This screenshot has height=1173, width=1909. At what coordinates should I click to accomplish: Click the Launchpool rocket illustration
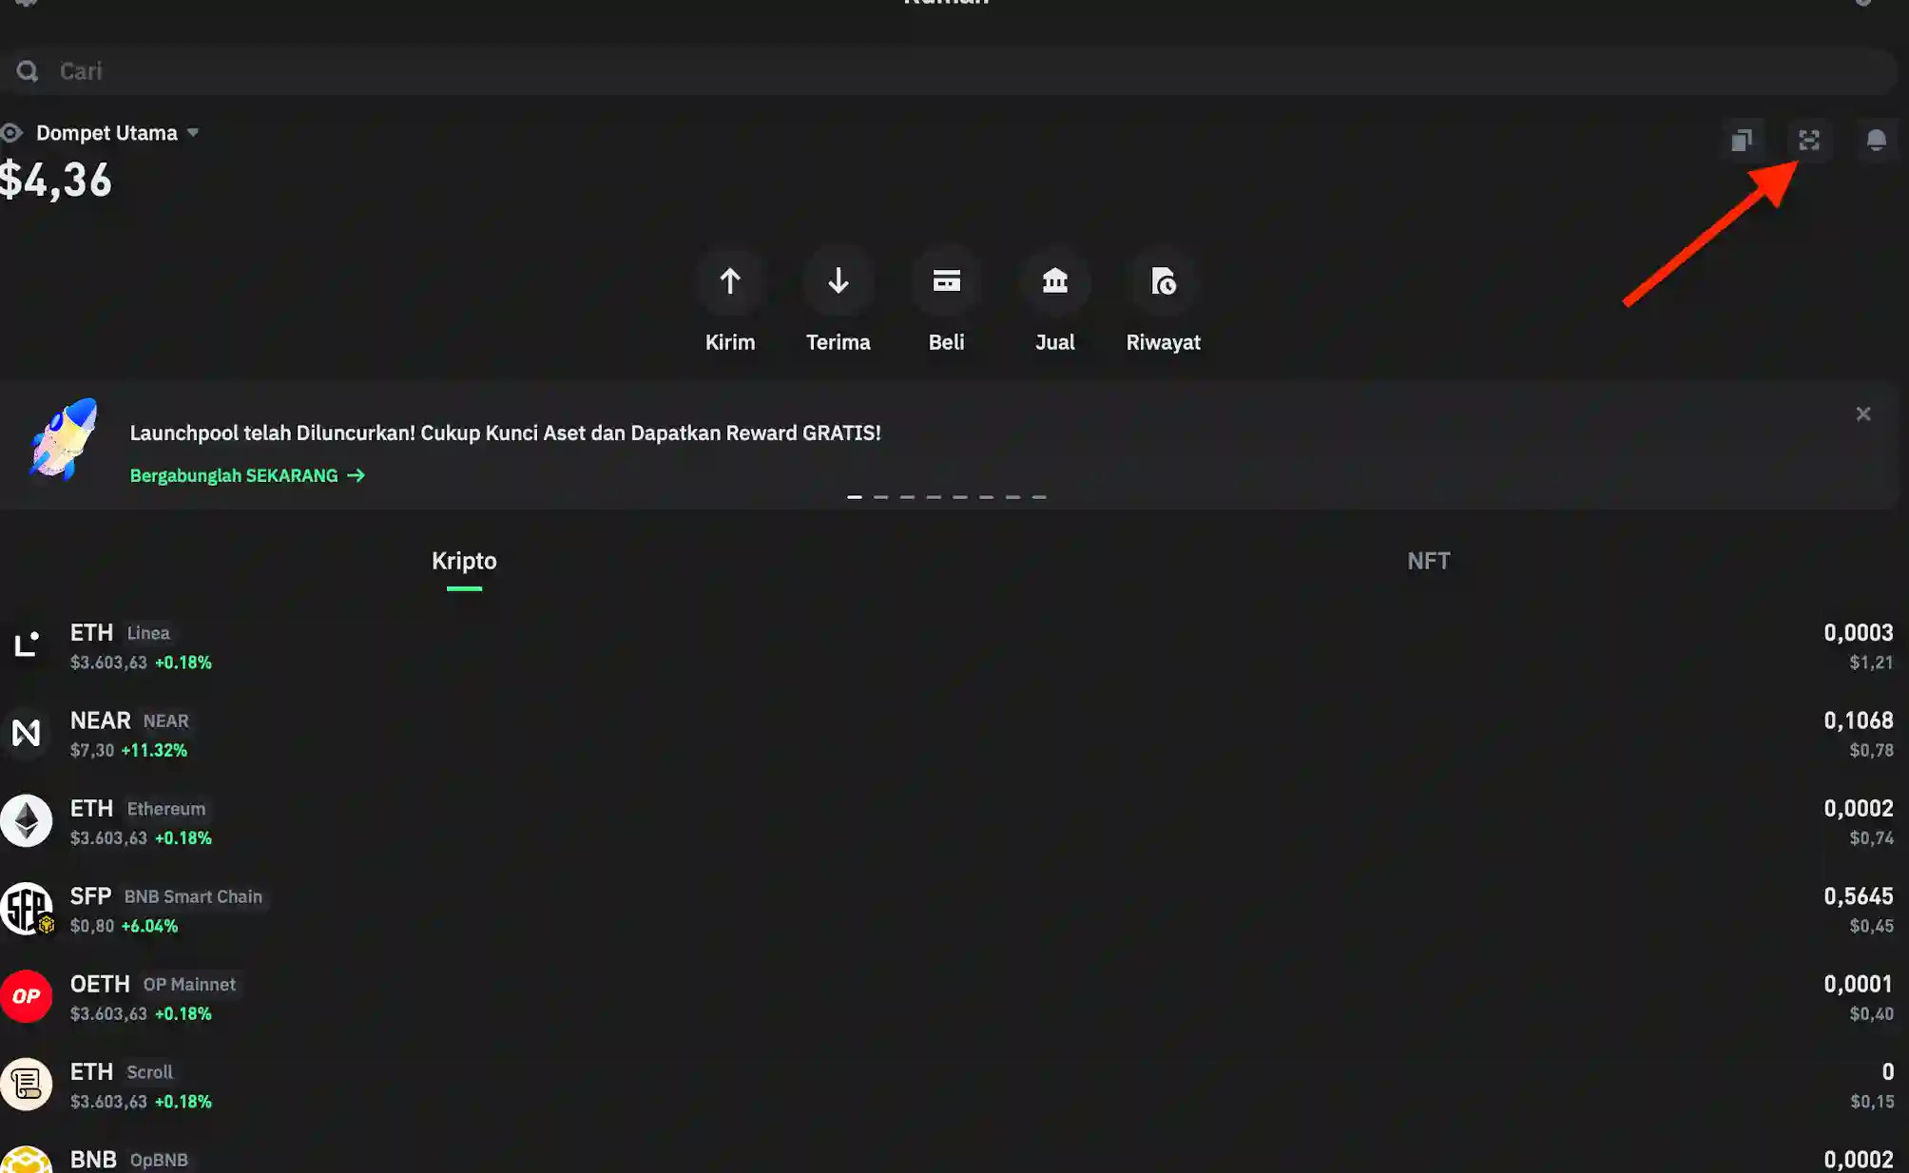[x=64, y=439]
